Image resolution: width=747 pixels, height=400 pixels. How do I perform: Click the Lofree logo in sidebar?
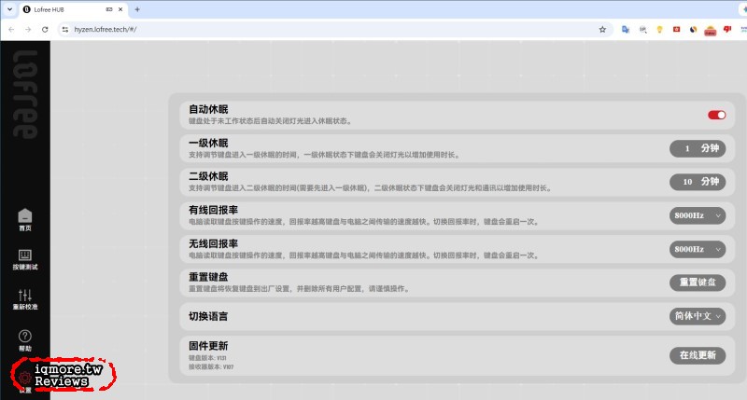(x=25, y=94)
